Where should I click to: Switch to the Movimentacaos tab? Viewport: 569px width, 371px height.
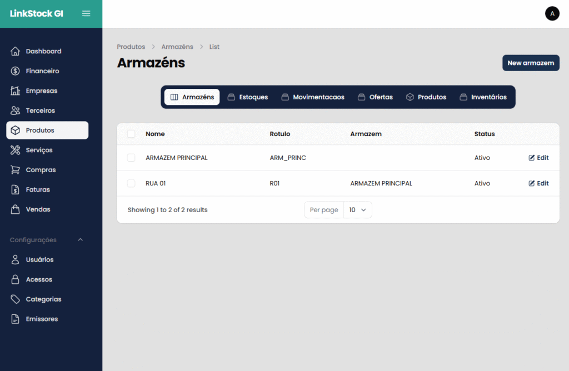(x=313, y=97)
